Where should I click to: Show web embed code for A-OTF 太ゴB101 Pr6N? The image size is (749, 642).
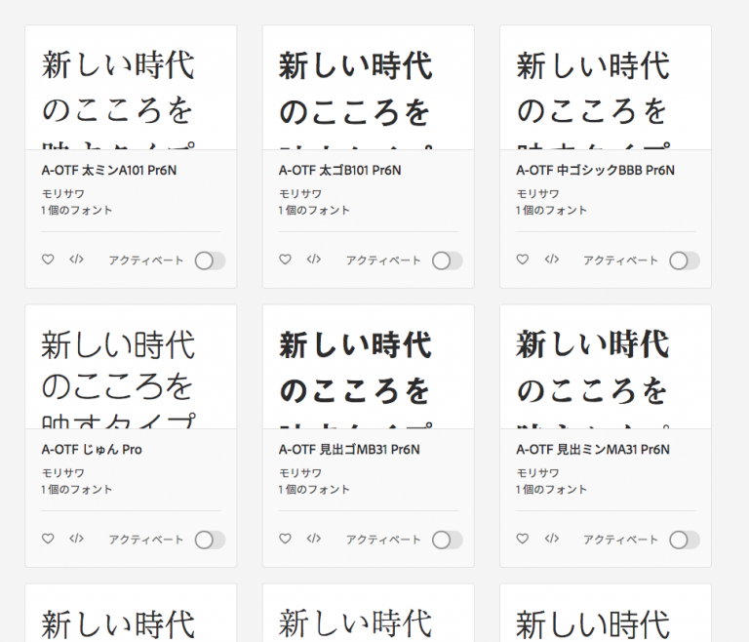pos(314,260)
